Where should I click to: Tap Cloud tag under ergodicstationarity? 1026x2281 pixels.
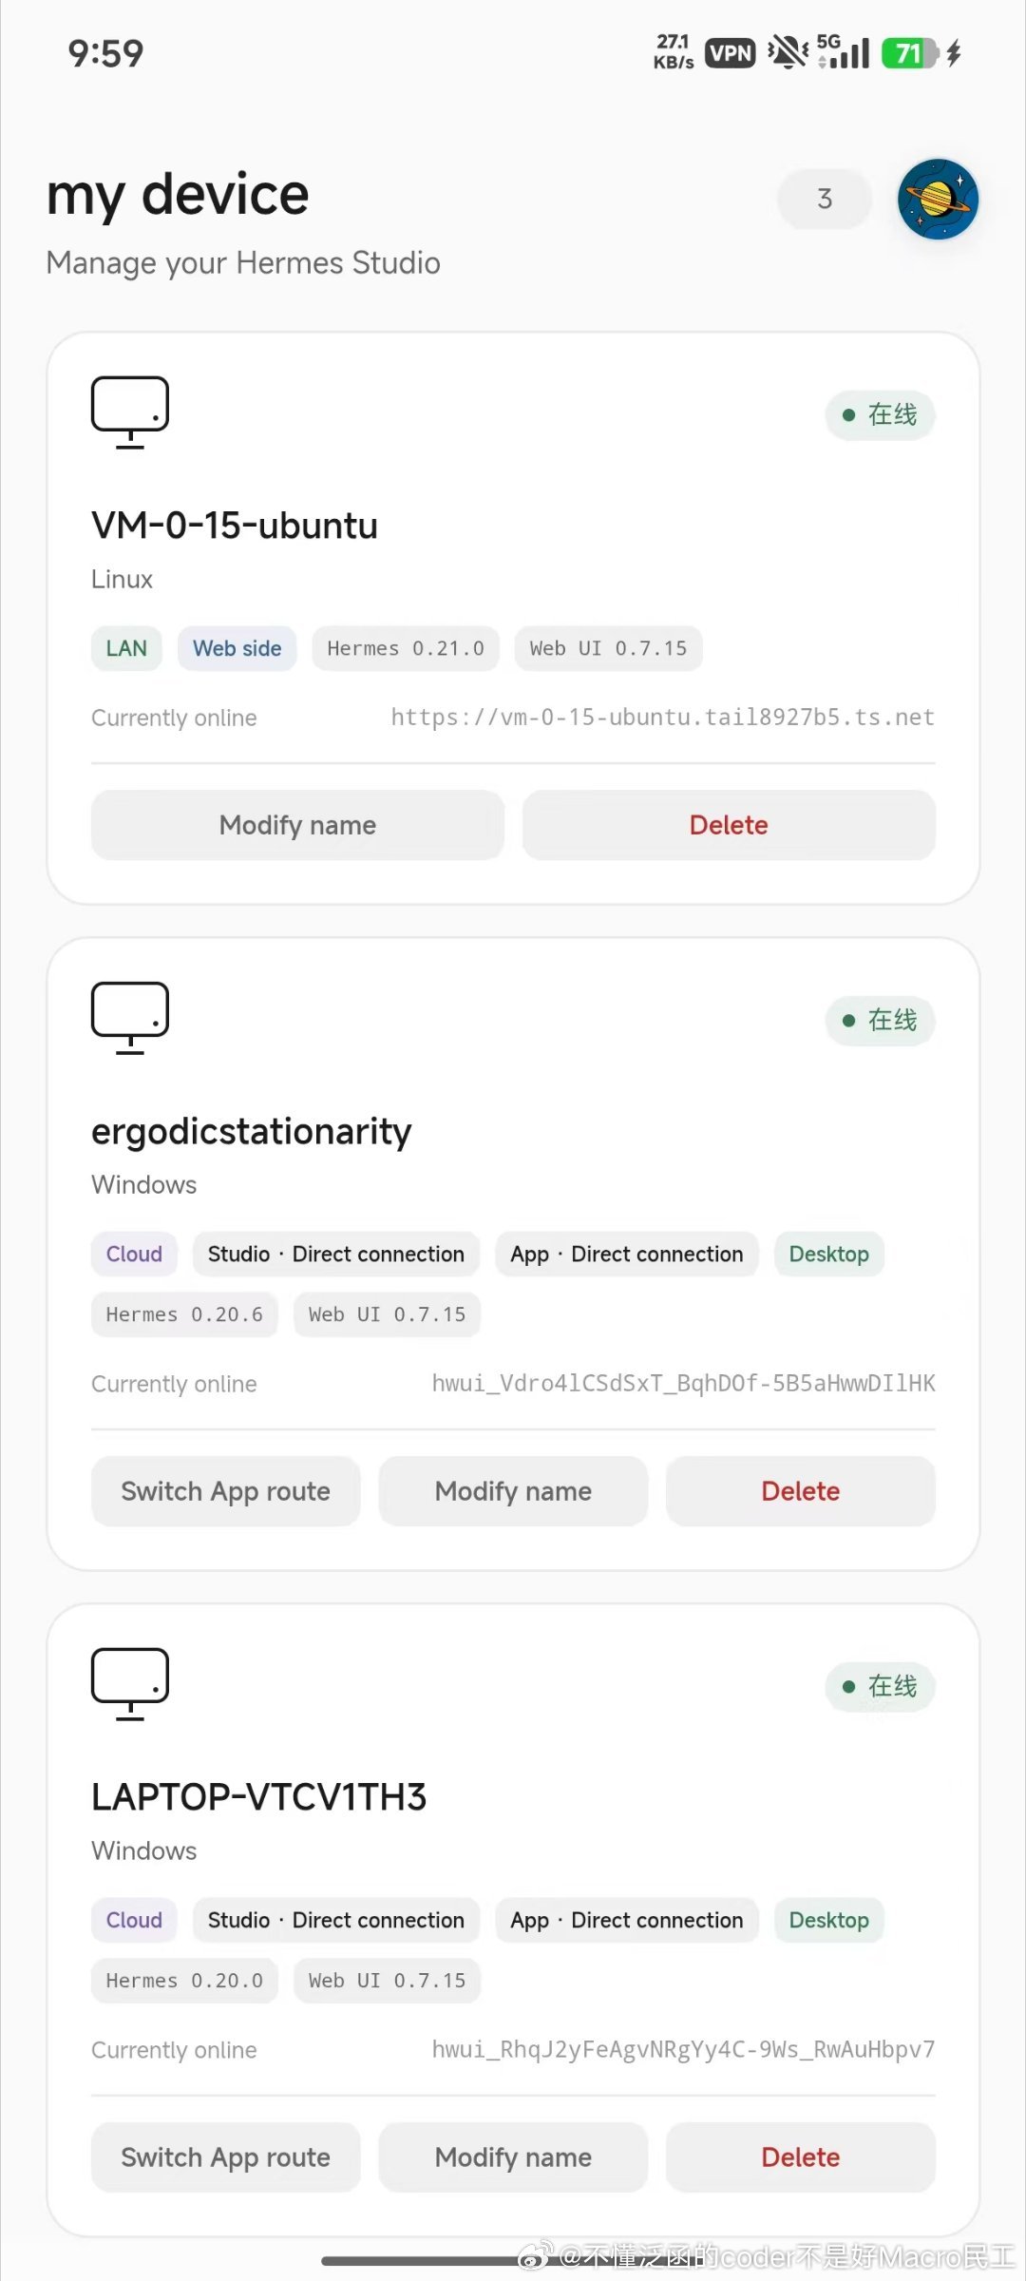(x=134, y=1254)
